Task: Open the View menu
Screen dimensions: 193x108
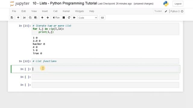Action: tap(34, 11)
